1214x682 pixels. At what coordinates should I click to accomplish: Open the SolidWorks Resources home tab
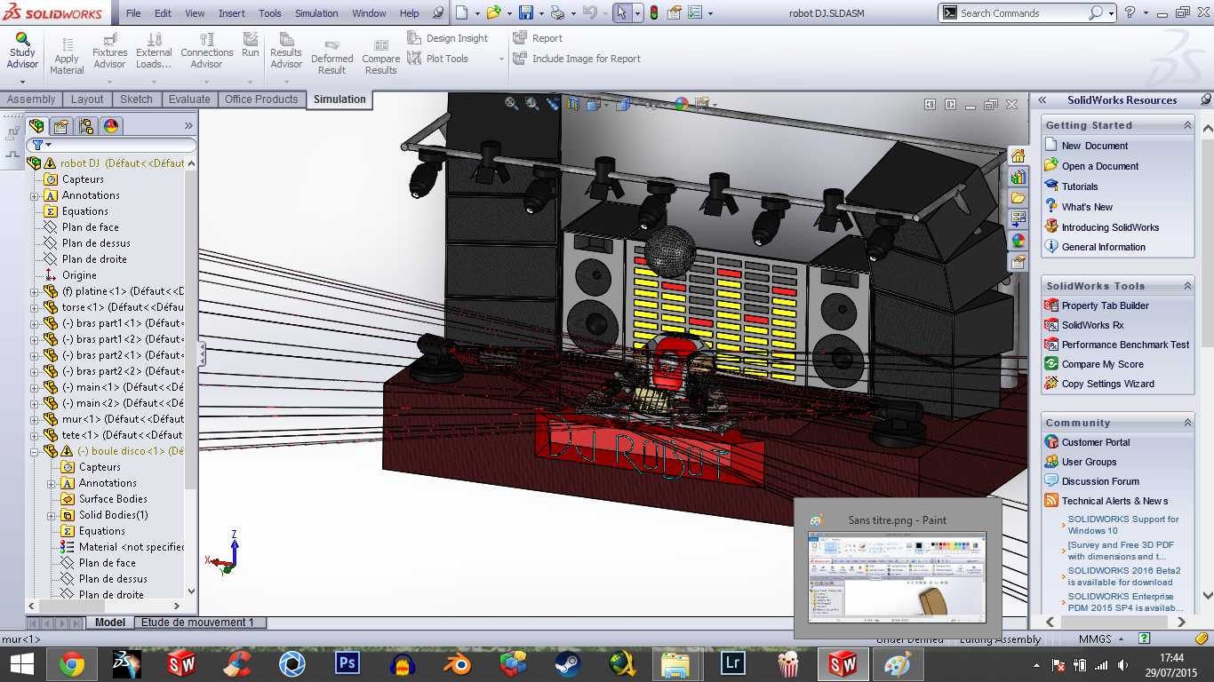(x=1018, y=155)
